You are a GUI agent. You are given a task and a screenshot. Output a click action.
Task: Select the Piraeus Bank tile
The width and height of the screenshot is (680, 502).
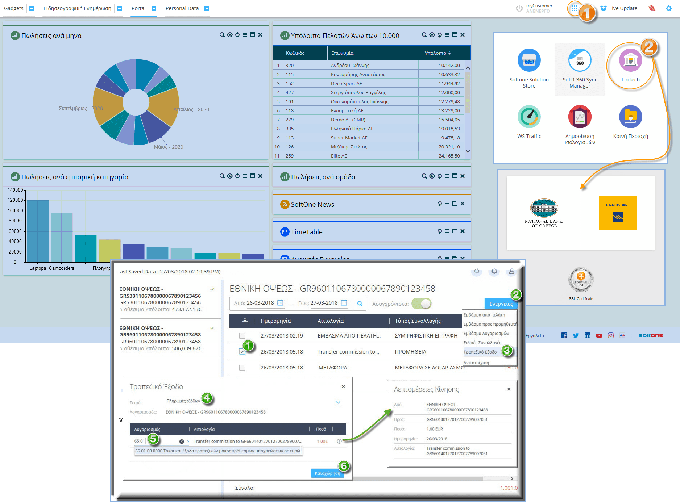pyautogui.click(x=618, y=213)
